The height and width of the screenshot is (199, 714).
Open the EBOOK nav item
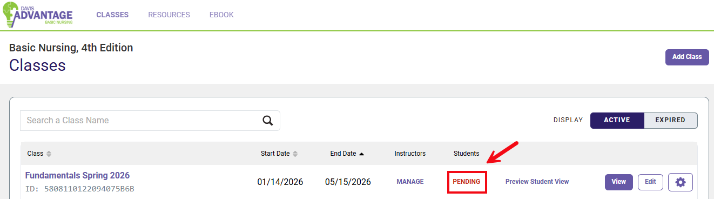click(221, 15)
